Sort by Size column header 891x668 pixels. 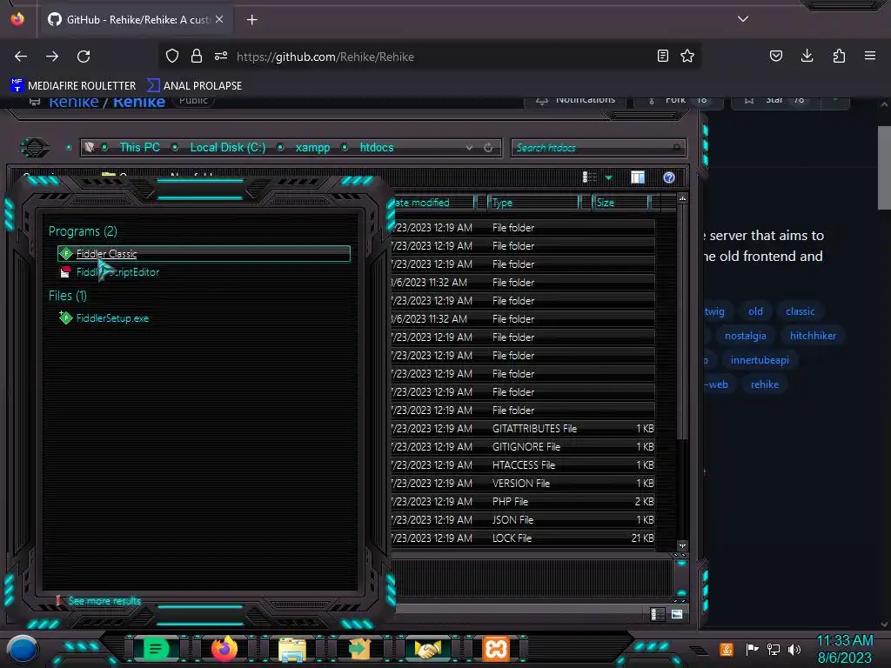coord(620,203)
